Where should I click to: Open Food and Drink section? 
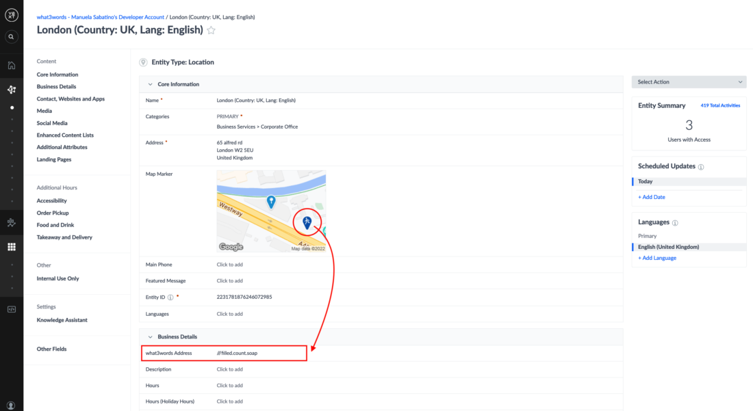click(55, 225)
